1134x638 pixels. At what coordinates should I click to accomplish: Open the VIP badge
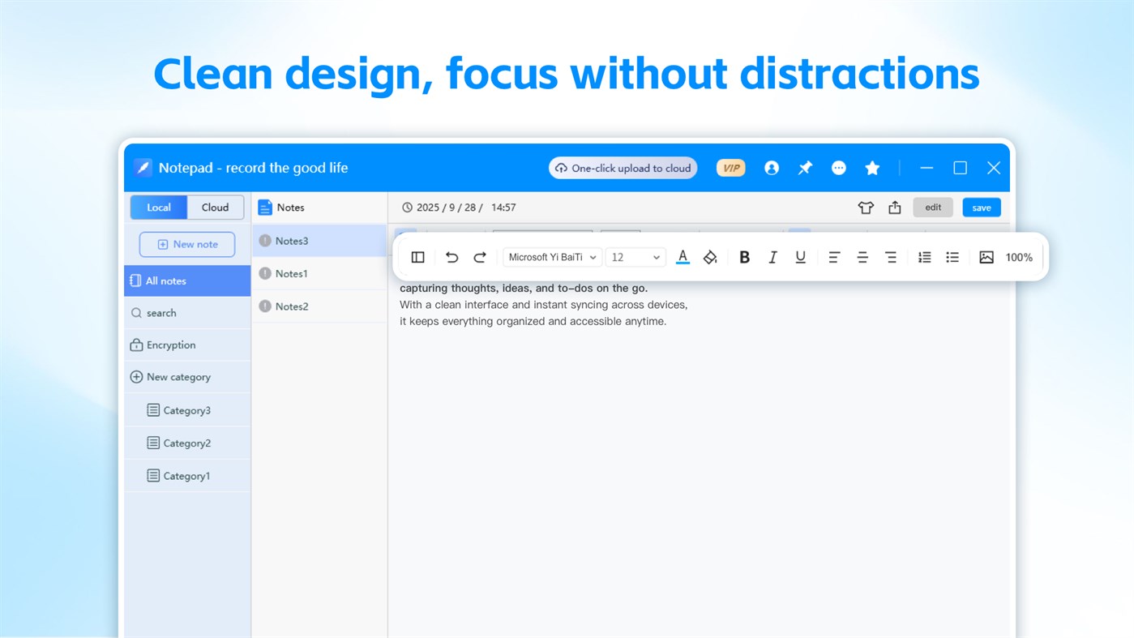click(x=731, y=168)
